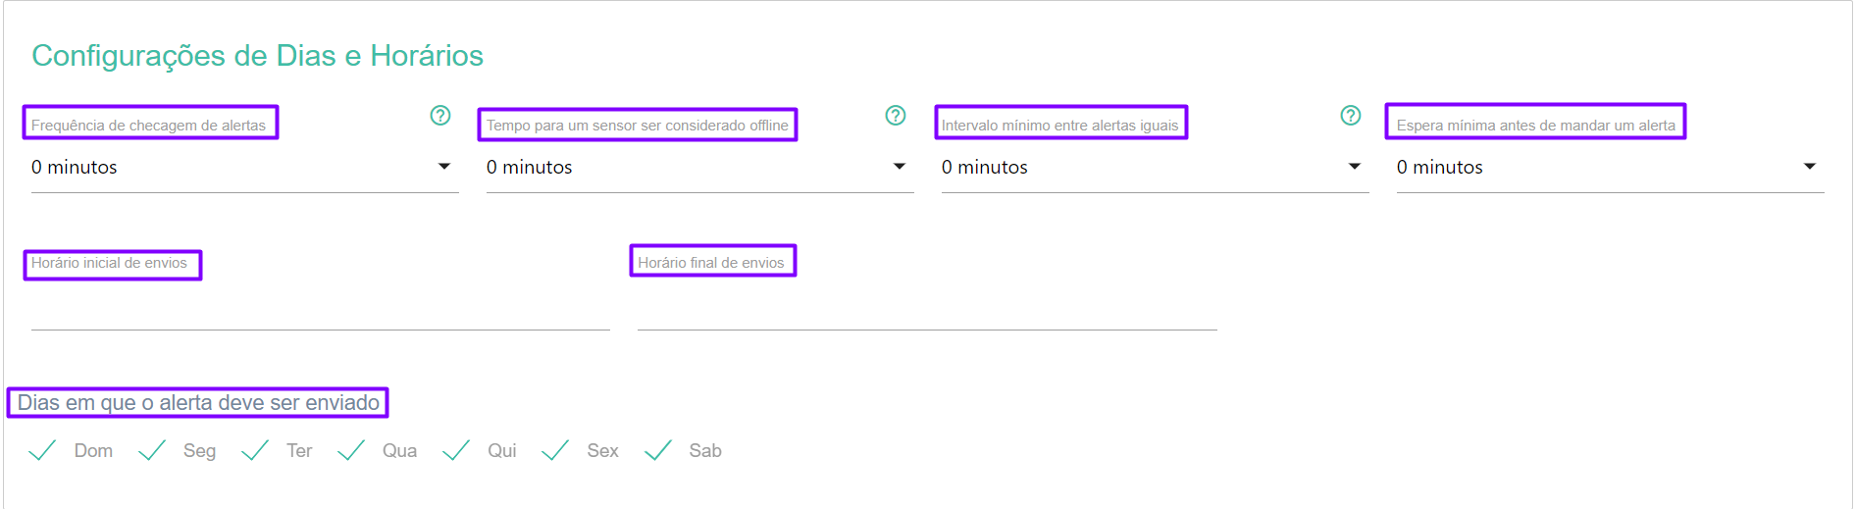This screenshot has width=1856, height=509.
Task: Expand 'Tempo para um sensor ser considerado offline' dropdown
Action: click(x=699, y=168)
